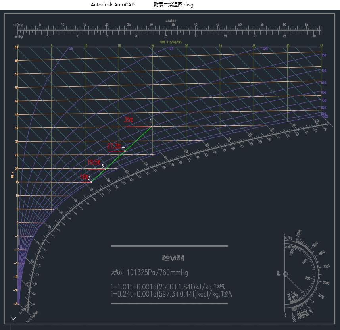Select the 湿空气焓湿图 chart title text
Image resolution: width=340 pixels, height=330 pixels.
pyautogui.click(x=173, y=258)
